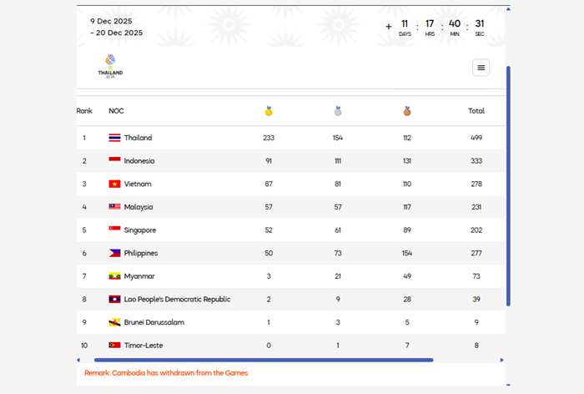This screenshot has width=584, height=394.
Task: Click the horizontal scrollbar left arrow
Action: tap(78, 360)
